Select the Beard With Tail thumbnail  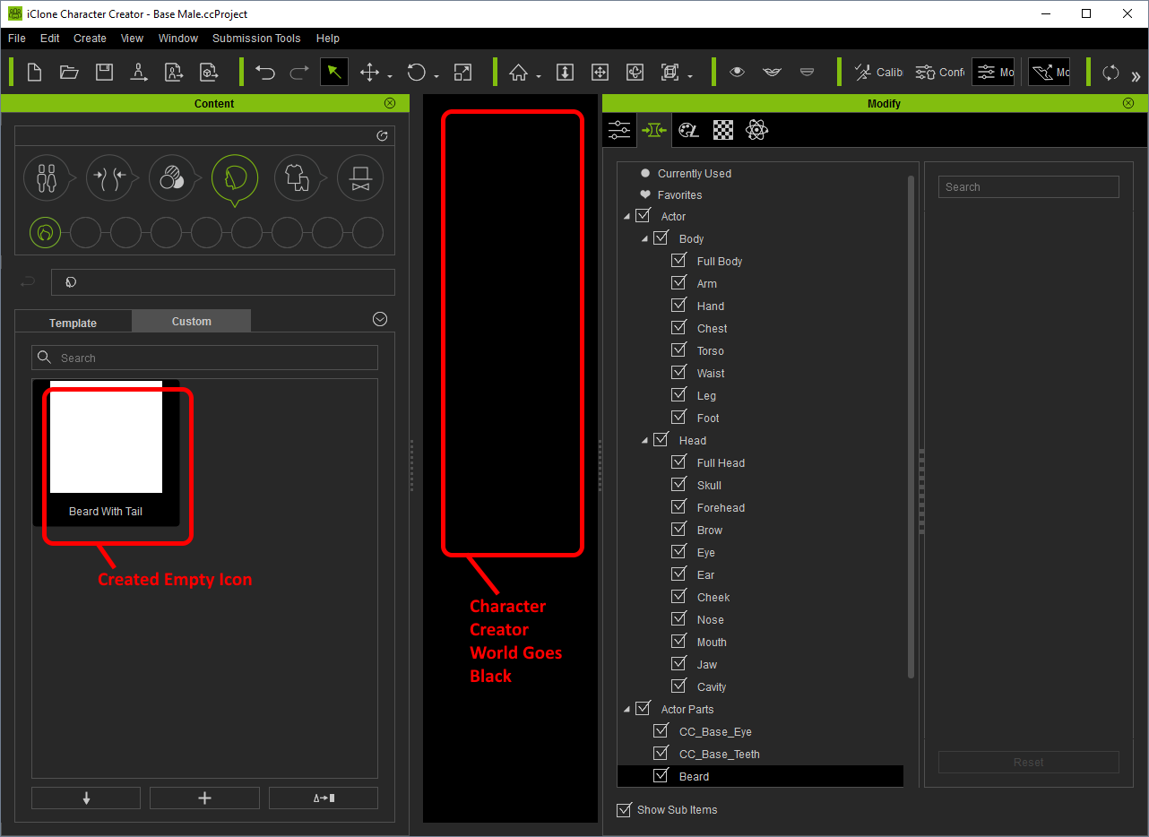106,440
